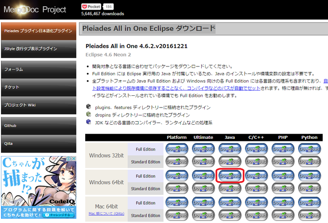Download Windows 32bit Full Edition C/C++
Screen dimensions: 328x223
pyautogui.click(x=256, y=149)
